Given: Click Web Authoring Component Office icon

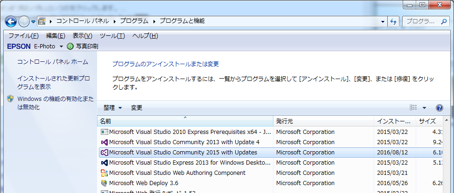Looking at the screenshot, I should [x=104, y=173].
